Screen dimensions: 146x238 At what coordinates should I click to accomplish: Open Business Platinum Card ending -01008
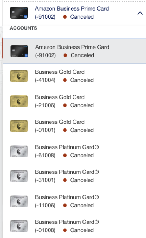74,226
